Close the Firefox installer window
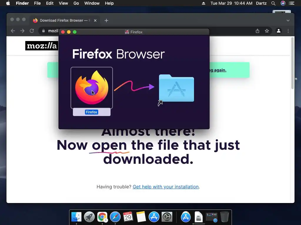301x225 pixels. [x=63, y=32]
